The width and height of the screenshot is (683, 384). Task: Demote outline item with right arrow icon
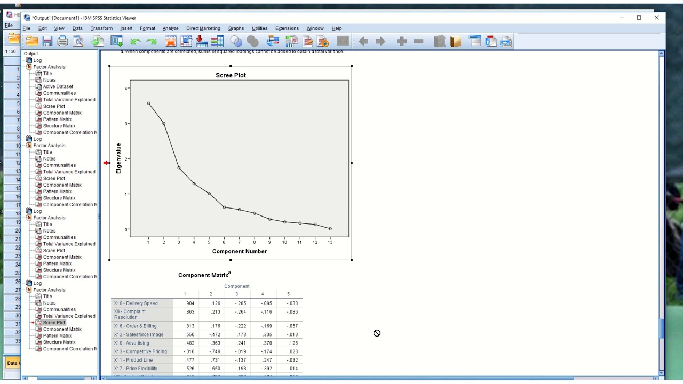(x=380, y=41)
